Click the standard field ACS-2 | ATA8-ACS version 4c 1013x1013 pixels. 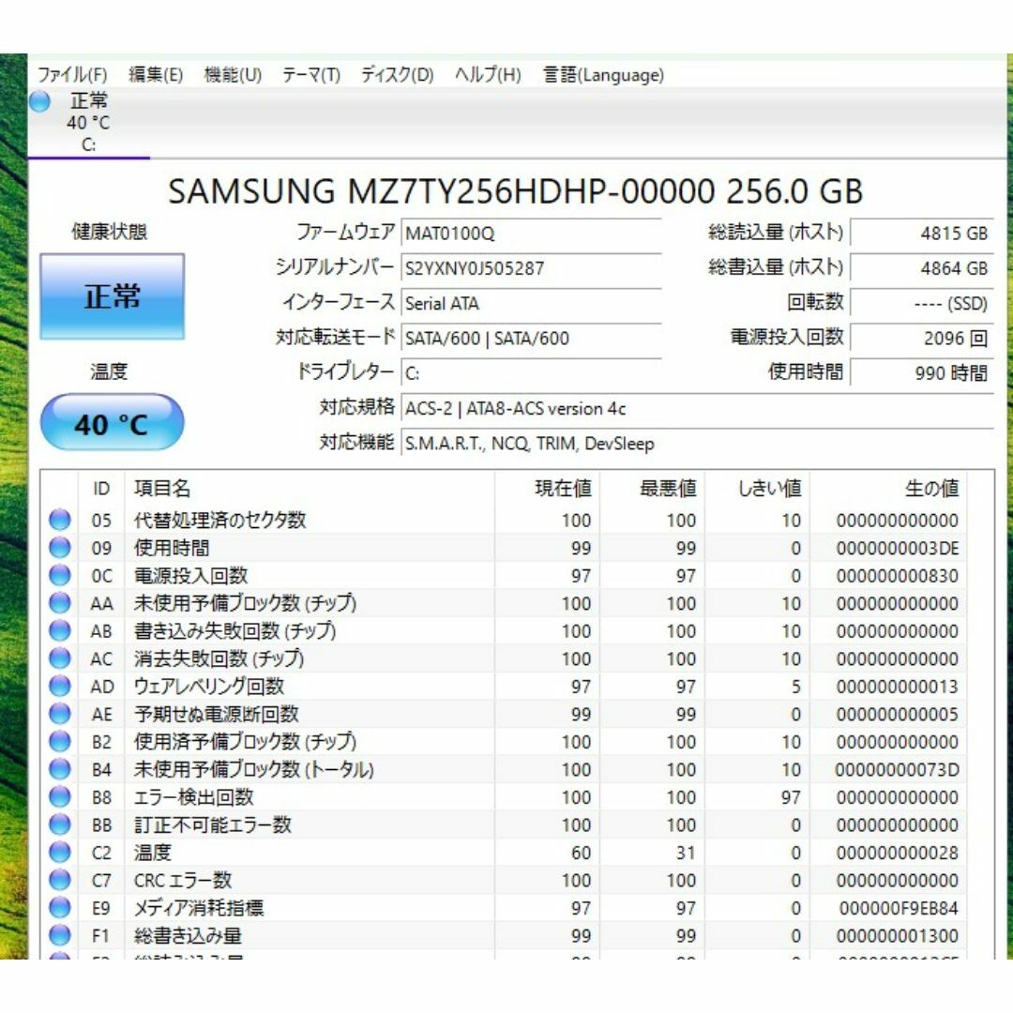pyautogui.click(x=697, y=408)
